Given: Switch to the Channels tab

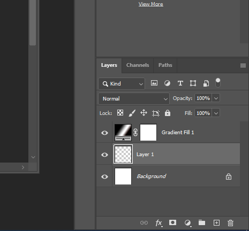Looking at the screenshot, I should coord(138,65).
